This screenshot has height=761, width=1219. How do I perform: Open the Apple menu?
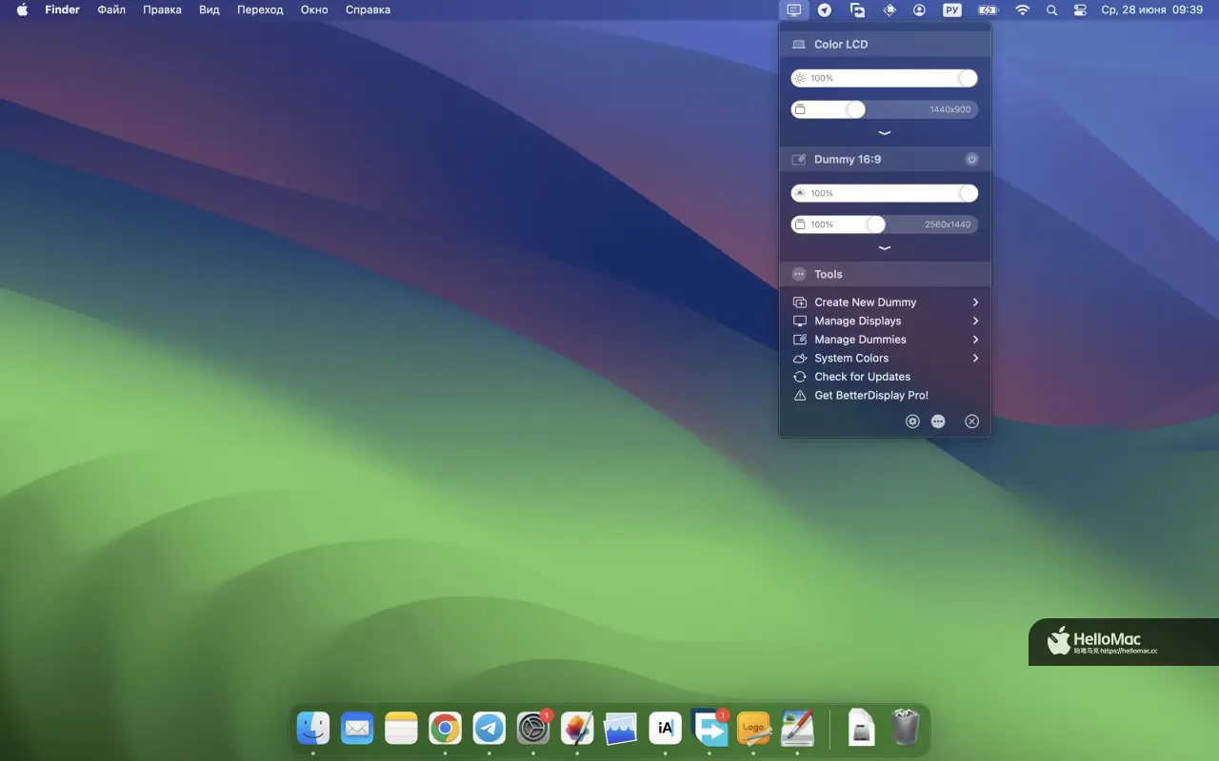[x=22, y=10]
